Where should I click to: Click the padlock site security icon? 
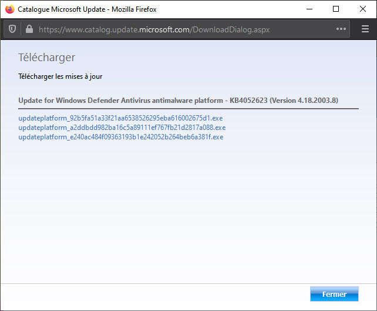[29, 29]
